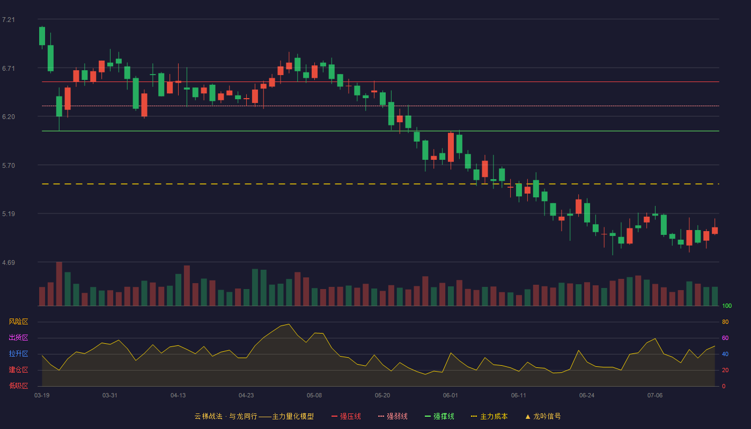Click the 03-19 date label

(x=42, y=395)
